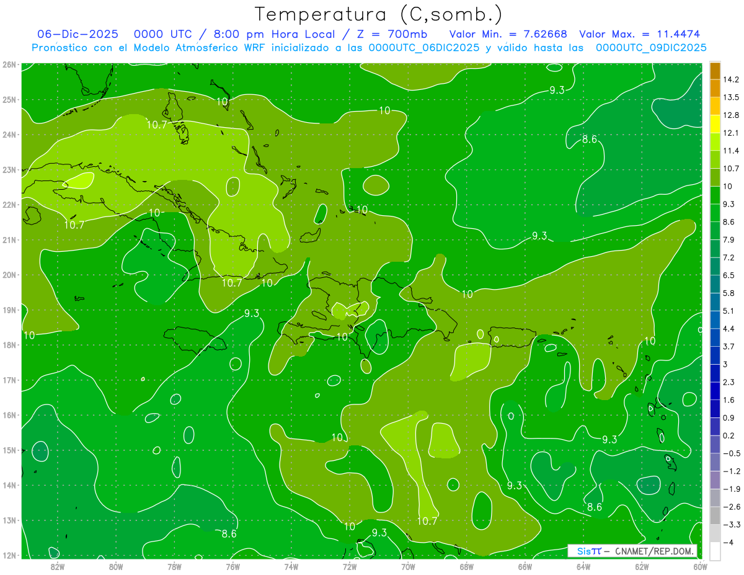Click the '0.2' colorbar label
The width and height of the screenshot is (744, 575).
coord(729,435)
